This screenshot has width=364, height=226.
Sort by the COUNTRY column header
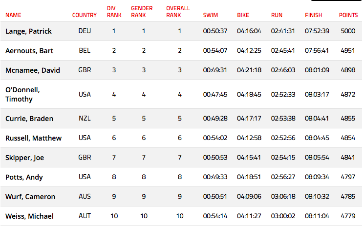tap(84, 15)
